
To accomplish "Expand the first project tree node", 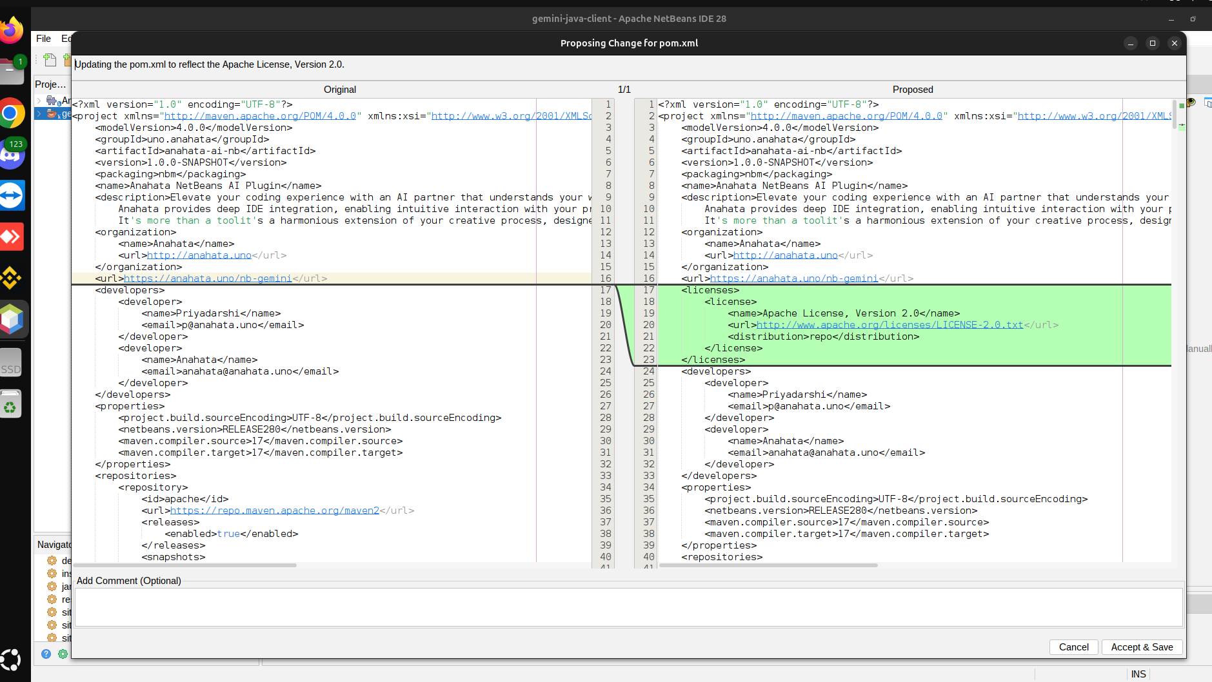I will tap(39, 101).
